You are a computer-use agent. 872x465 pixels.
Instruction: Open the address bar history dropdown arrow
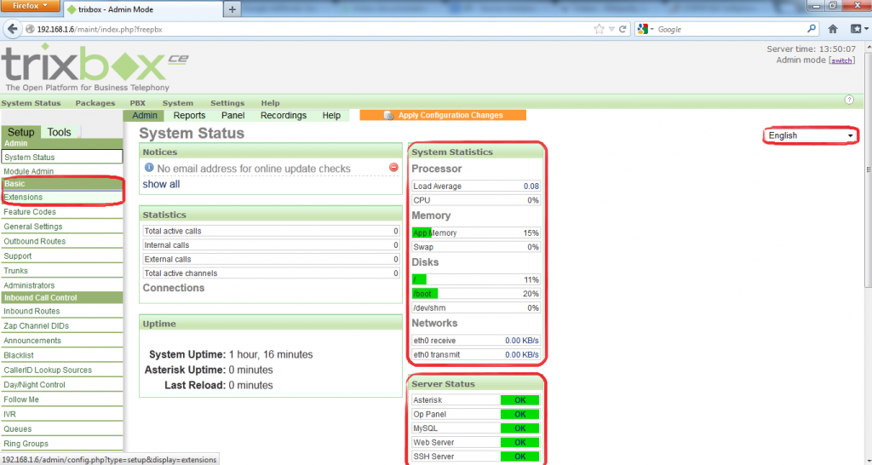[x=611, y=29]
